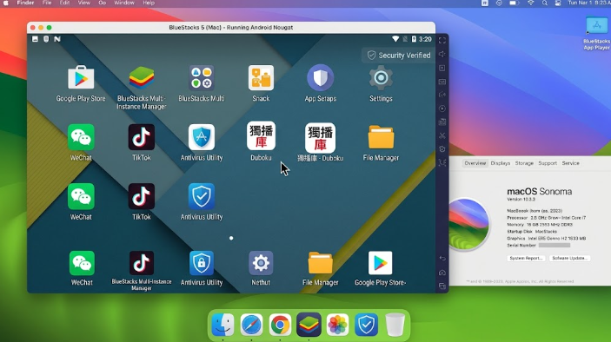611x342 pixels.
Task: Open the BlueStacks Multi four-circle folder app
Action: tap(202, 78)
